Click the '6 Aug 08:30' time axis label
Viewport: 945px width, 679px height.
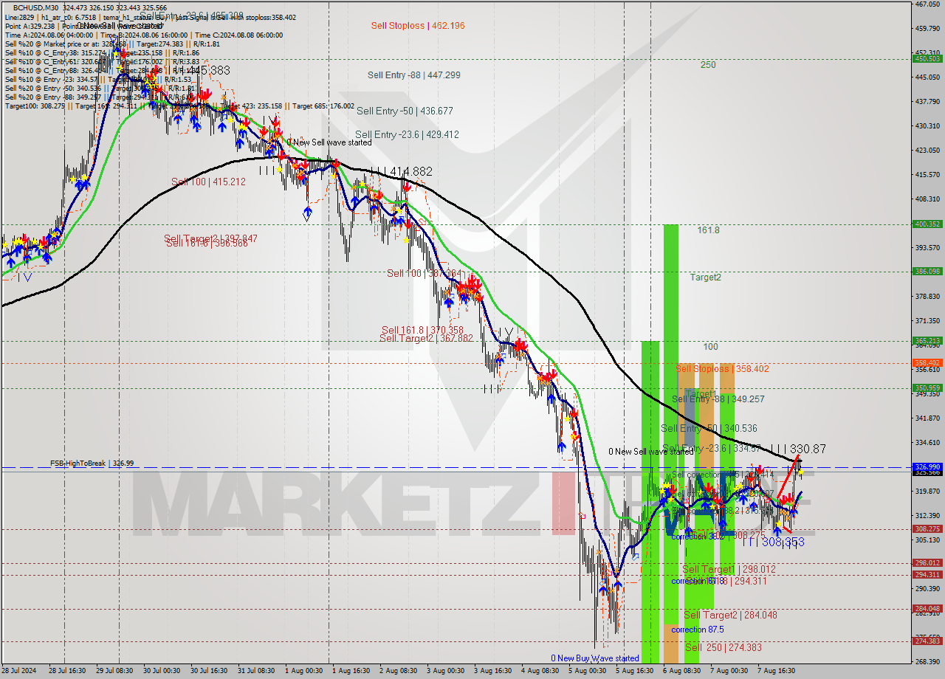click(681, 671)
